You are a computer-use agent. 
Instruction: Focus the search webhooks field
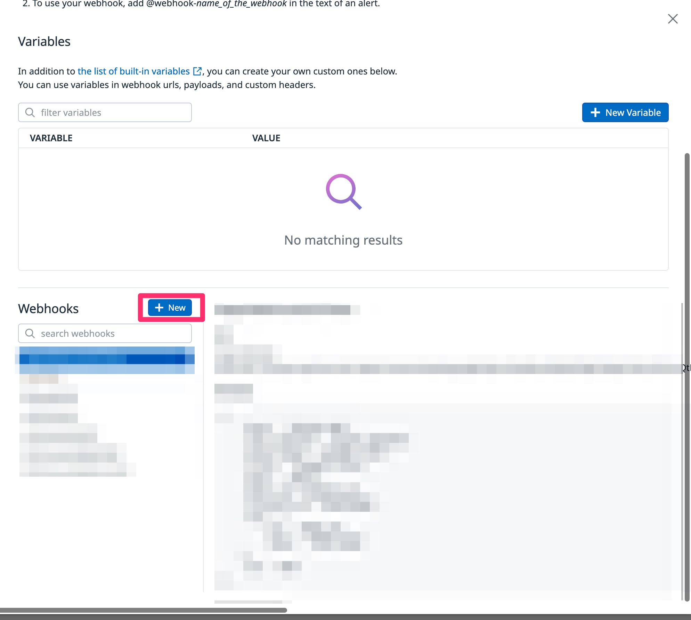(x=111, y=333)
